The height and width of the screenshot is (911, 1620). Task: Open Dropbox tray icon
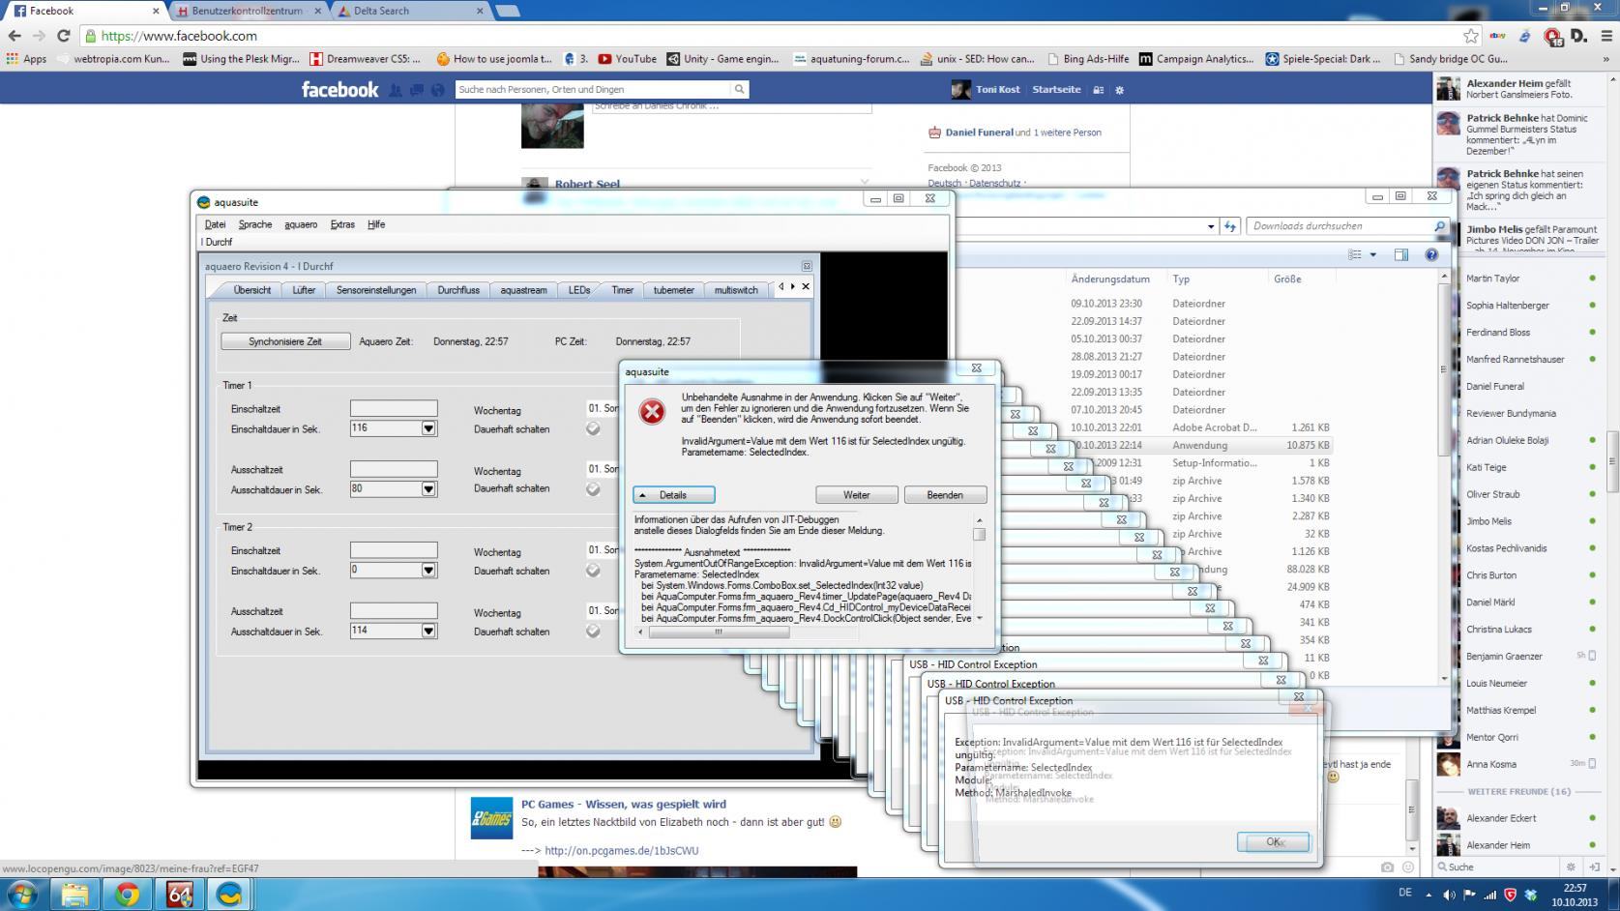[x=1530, y=895]
